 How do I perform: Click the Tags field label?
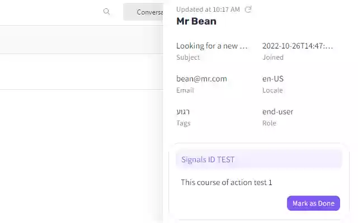click(183, 123)
